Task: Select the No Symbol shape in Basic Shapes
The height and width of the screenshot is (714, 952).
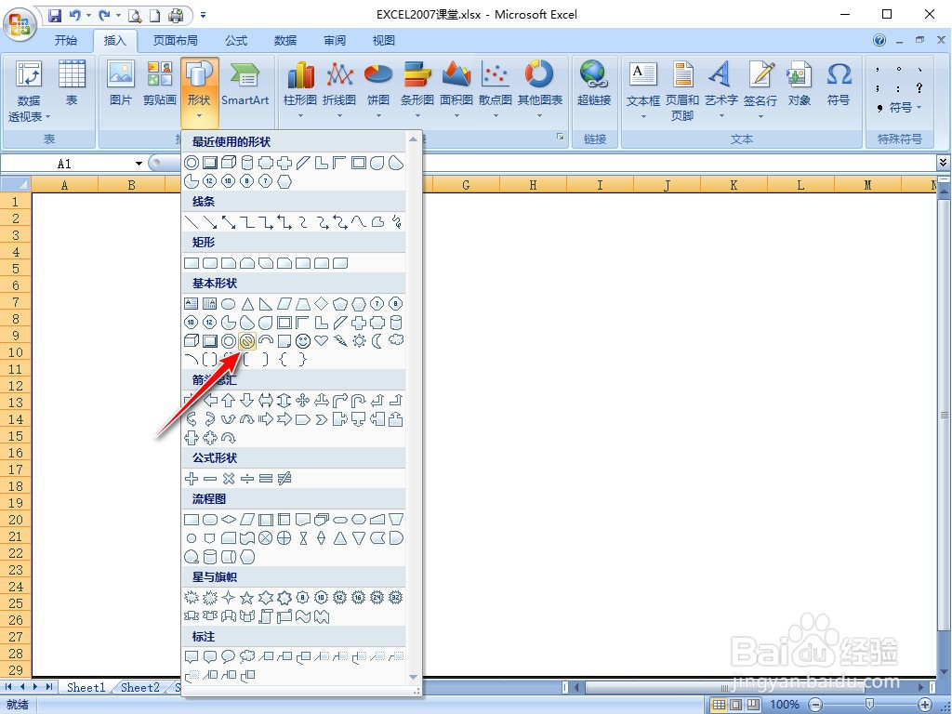Action: pos(246,341)
